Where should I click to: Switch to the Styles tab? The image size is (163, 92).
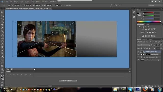(x=147, y=25)
